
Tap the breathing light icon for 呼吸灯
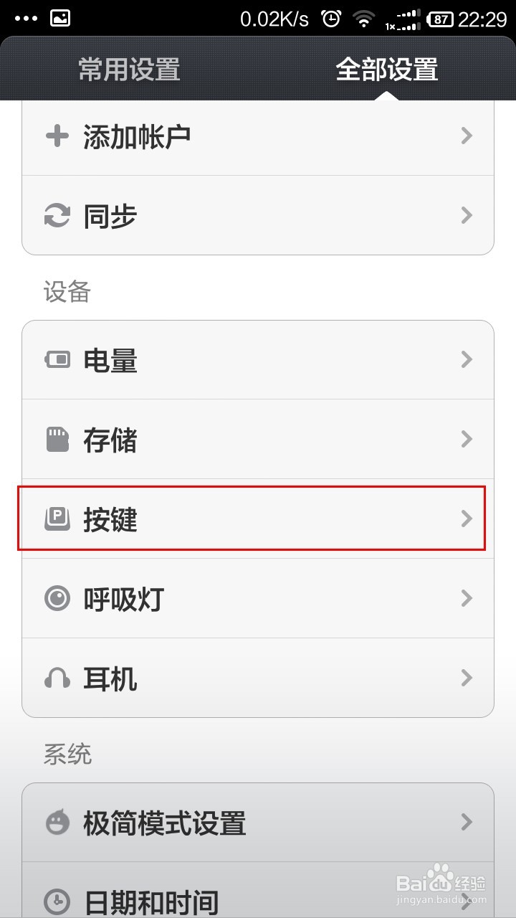click(x=57, y=597)
